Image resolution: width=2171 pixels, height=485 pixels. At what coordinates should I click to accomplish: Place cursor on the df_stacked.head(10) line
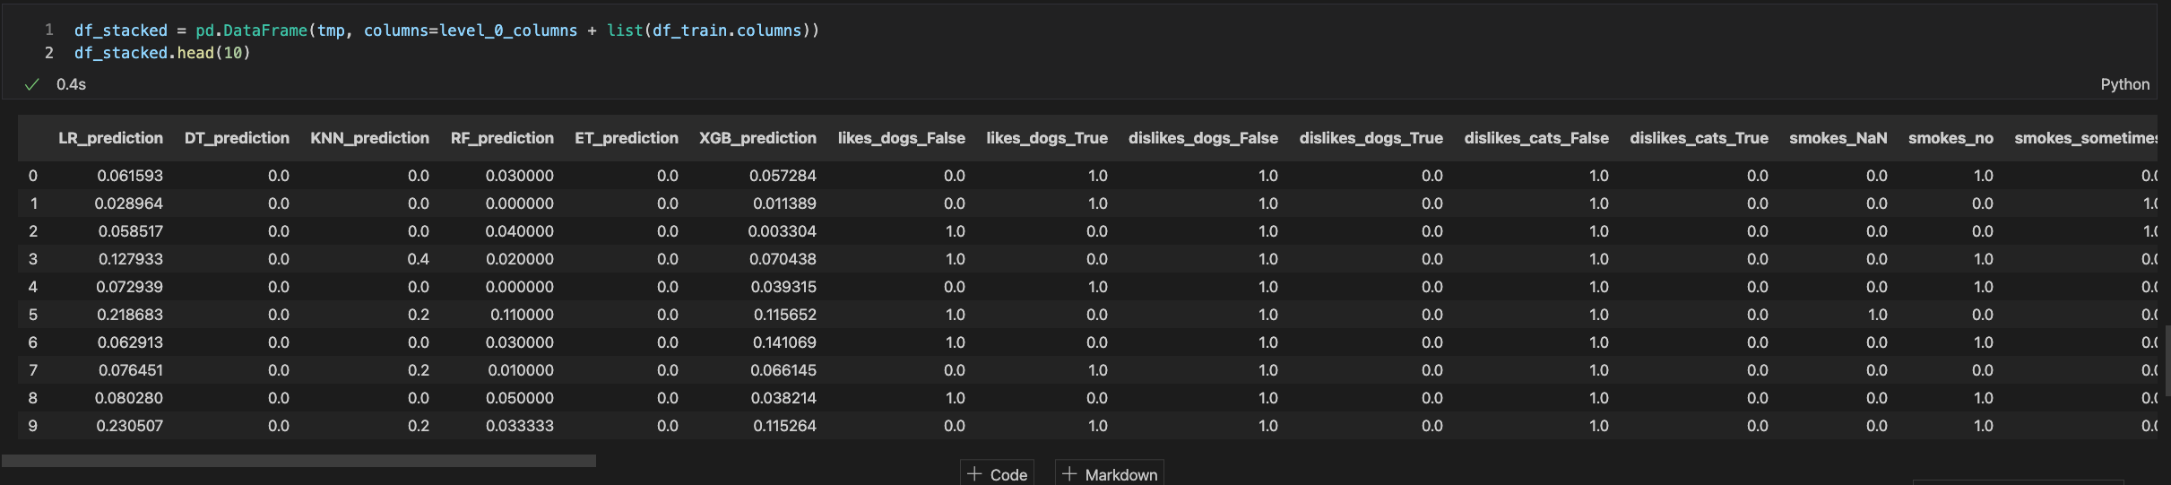tap(162, 53)
